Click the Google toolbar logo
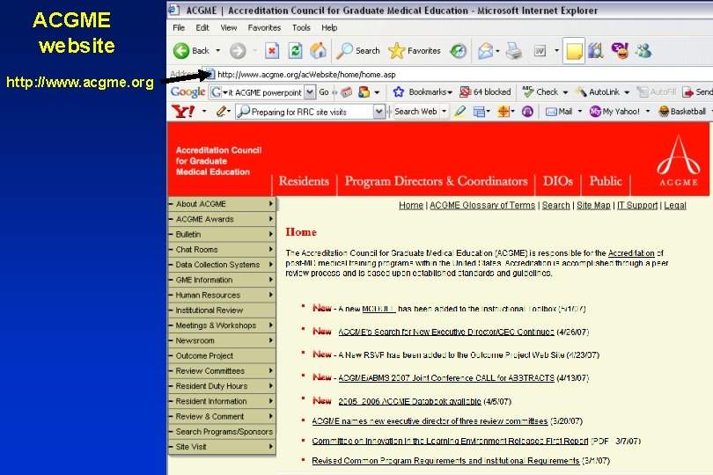This screenshot has width=713, height=475. [x=187, y=92]
